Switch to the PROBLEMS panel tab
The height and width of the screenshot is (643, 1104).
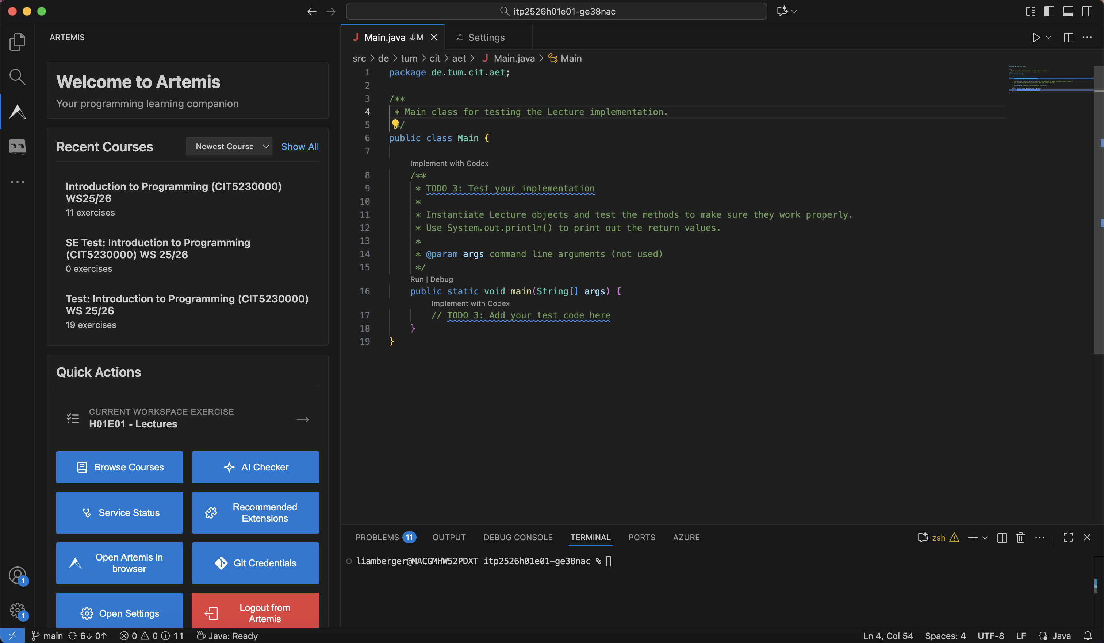[x=377, y=537]
